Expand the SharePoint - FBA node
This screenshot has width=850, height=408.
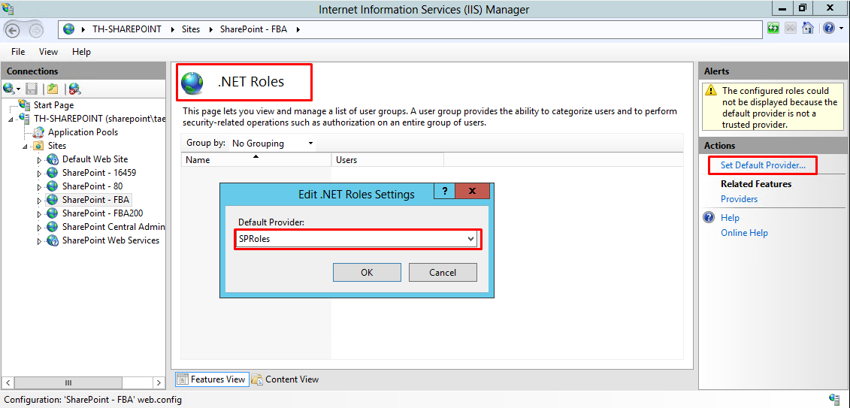point(39,201)
